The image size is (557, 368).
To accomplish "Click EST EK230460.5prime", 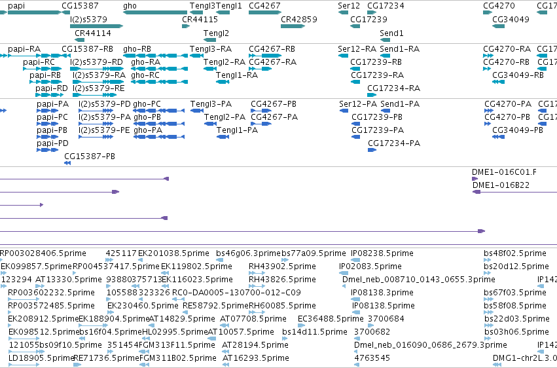I will (143, 306).
